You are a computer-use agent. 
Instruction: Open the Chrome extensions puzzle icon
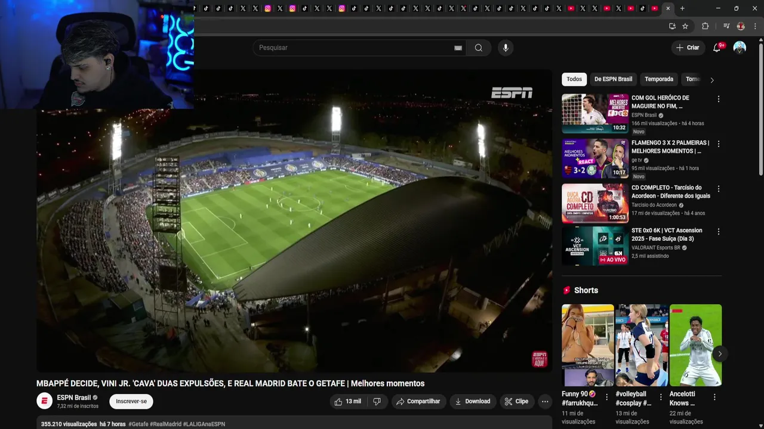[x=705, y=26]
